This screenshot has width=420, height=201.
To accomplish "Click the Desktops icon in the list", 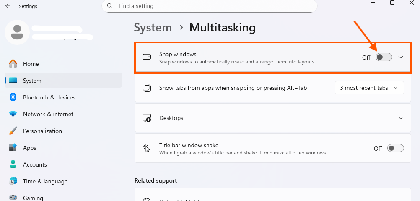I will tap(147, 118).
